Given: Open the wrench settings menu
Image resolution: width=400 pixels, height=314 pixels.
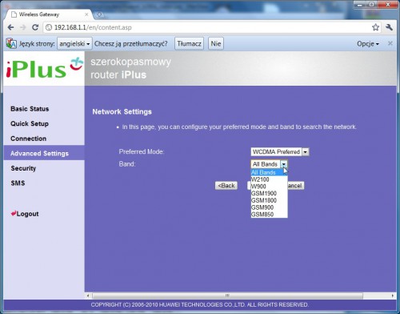Looking at the screenshot, I should (389, 27).
